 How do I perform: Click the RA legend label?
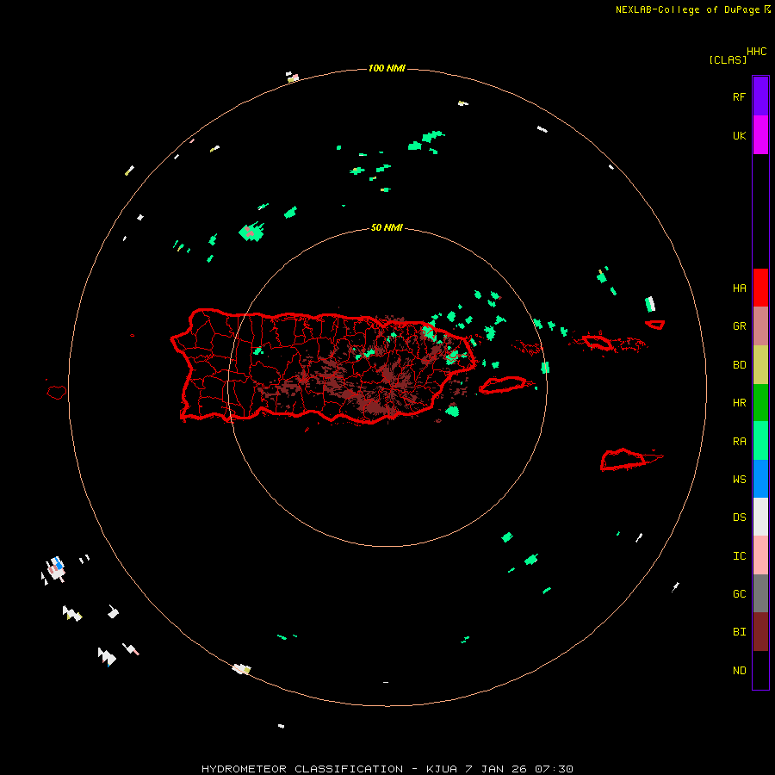pyautogui.click(x=739, y=442)
